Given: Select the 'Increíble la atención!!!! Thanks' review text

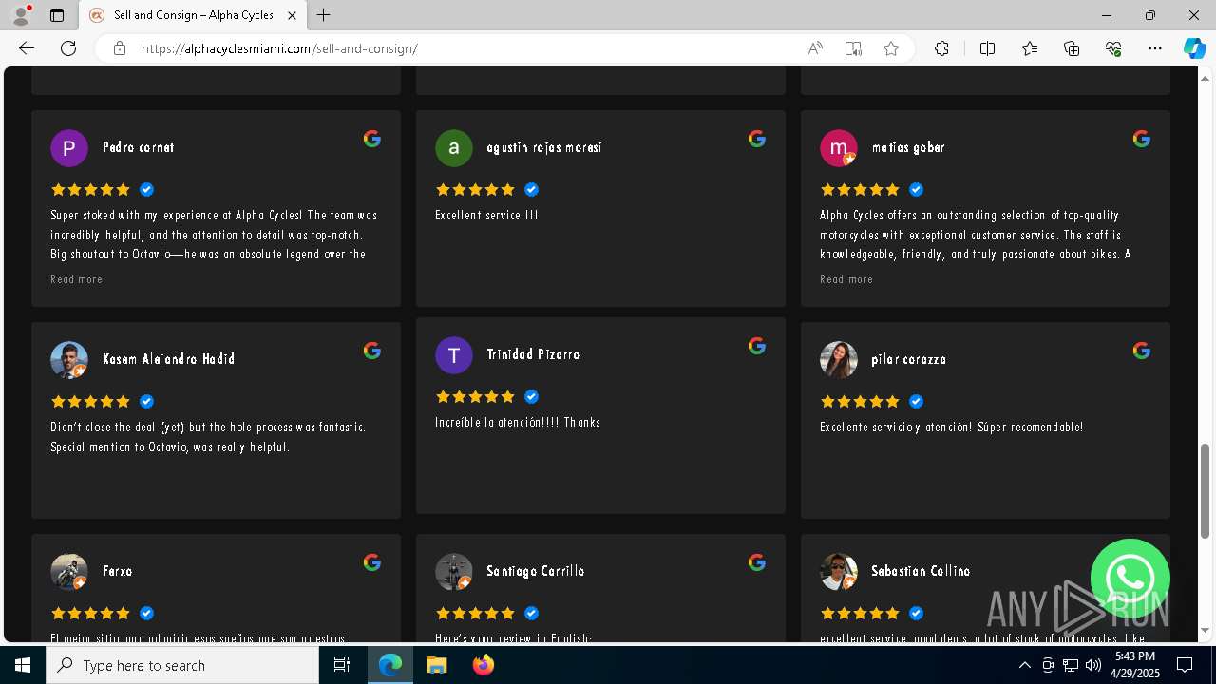Looking at the screenshot, I should click(518, 423).
